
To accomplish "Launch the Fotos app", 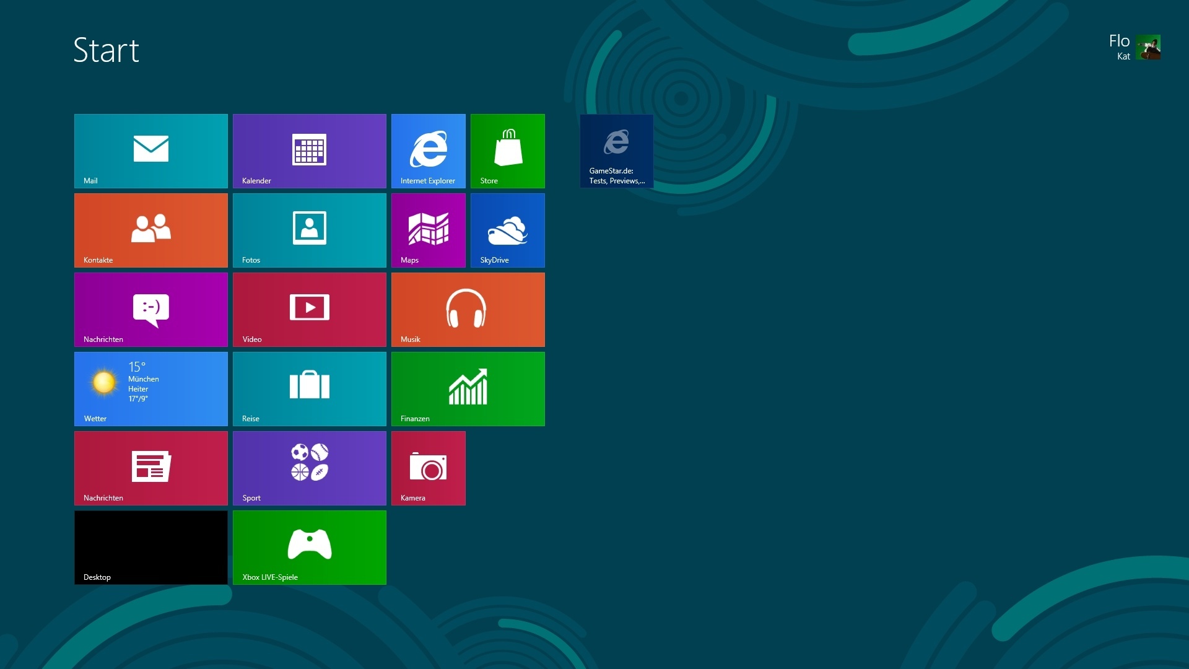I will pos(309,230).
